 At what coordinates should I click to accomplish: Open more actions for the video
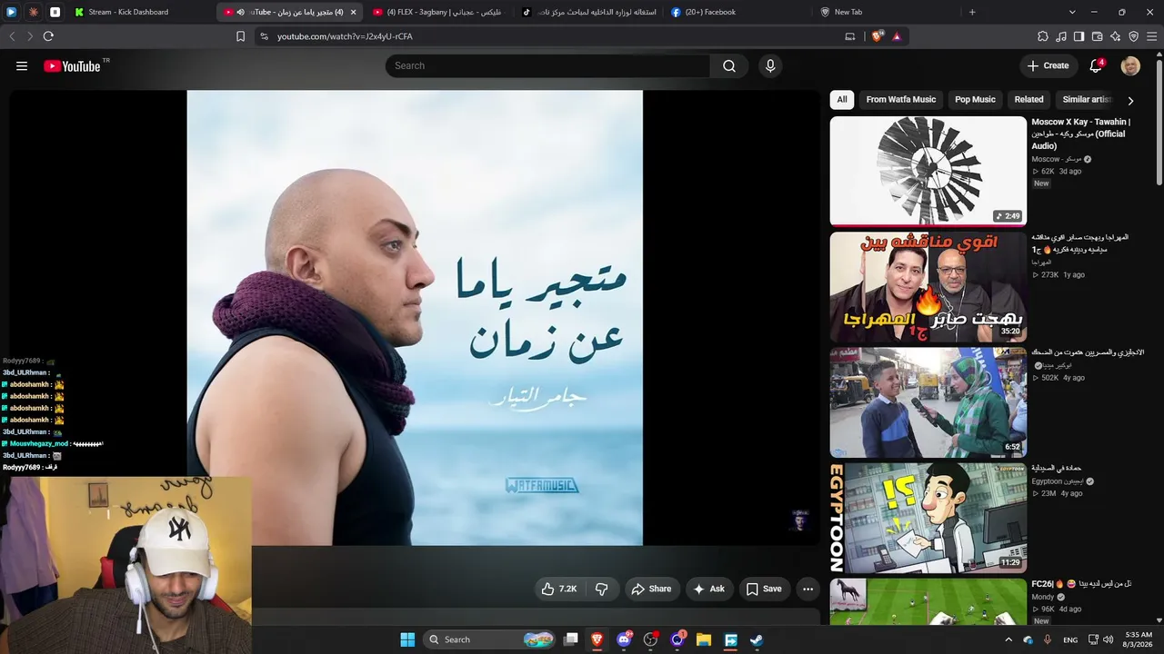(x=808, y=589)
